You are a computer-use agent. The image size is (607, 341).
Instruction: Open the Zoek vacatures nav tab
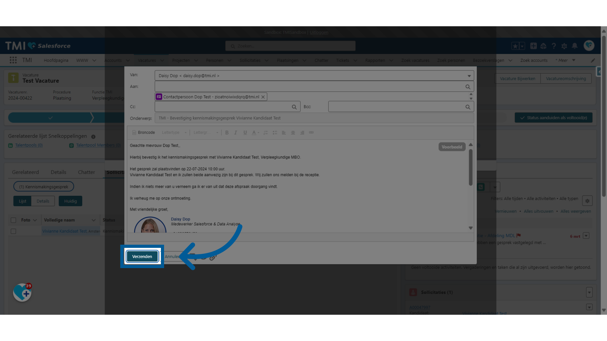point(415,60)
